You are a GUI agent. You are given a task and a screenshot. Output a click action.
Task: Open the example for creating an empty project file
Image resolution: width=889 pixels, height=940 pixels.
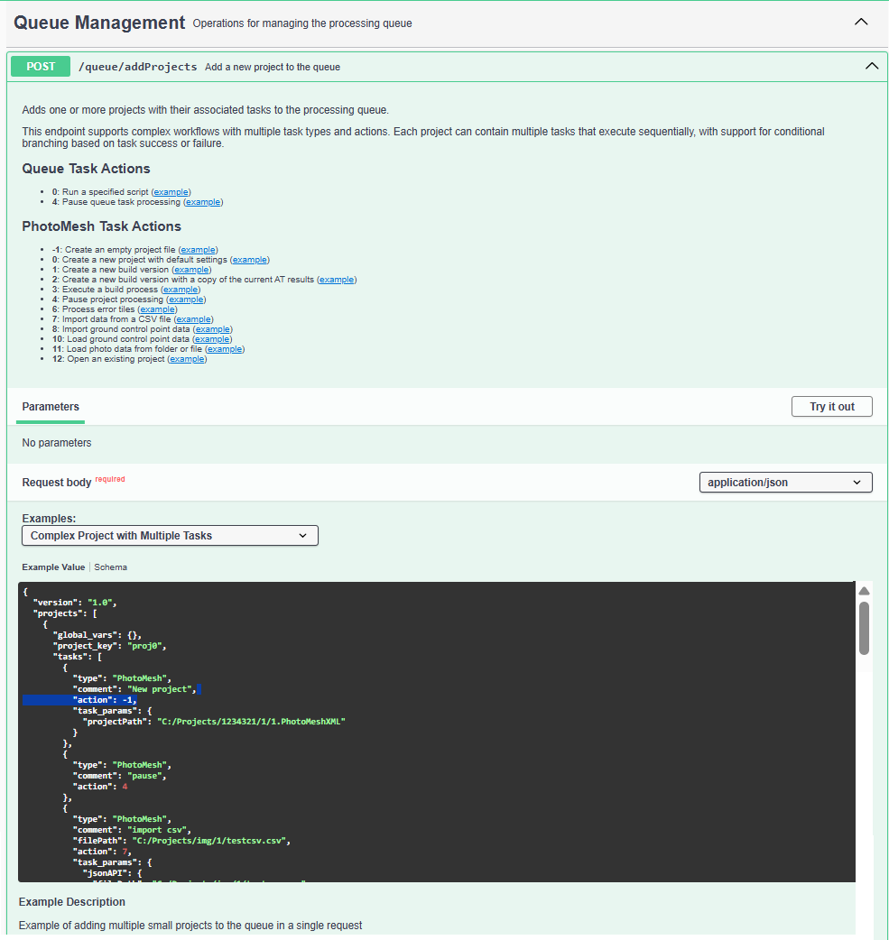[x=198, y=249]
